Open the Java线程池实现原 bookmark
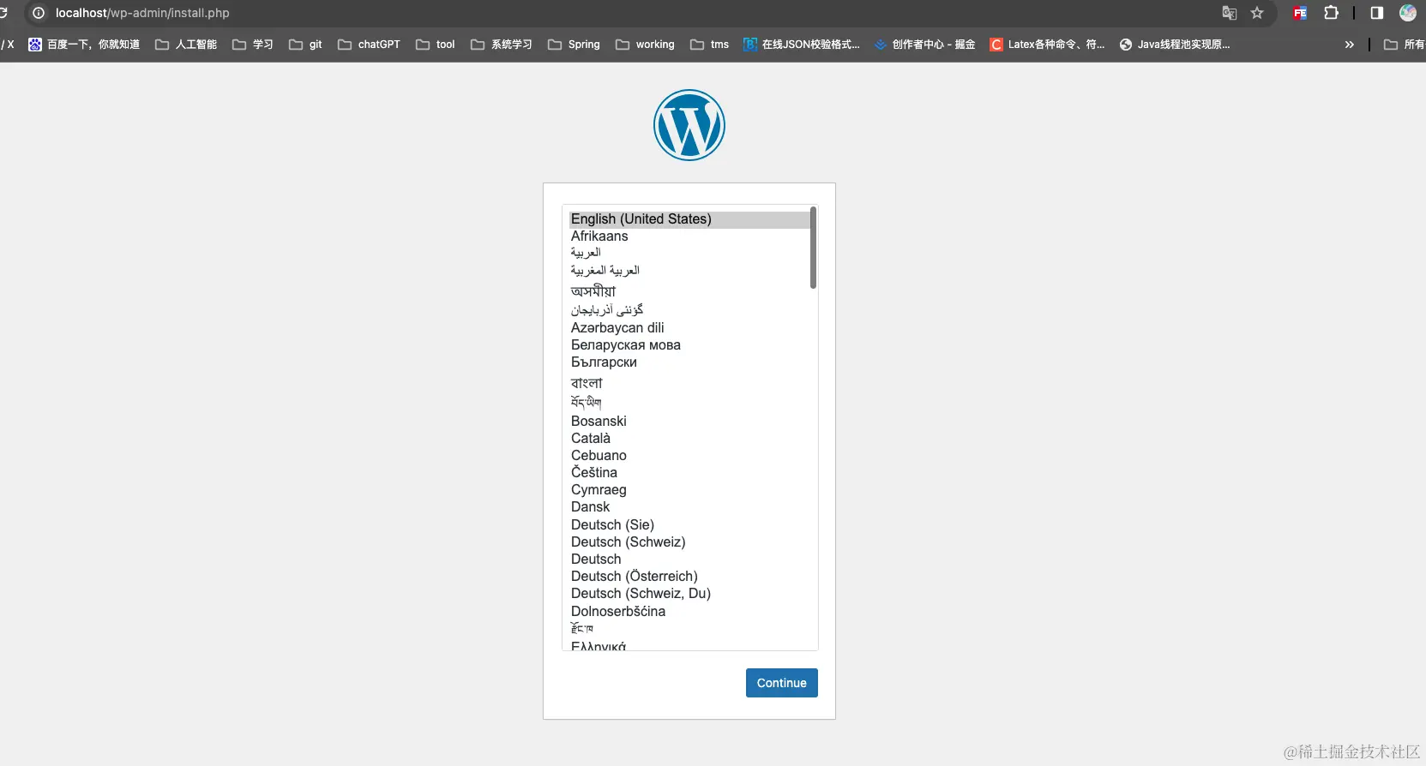The height and width of the screenshot is (766, 1426). 1175,45
